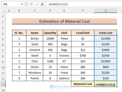Click the 'ft²' unit cell
The width and height of the screenshot is (122, 92).
pos(64,61)
